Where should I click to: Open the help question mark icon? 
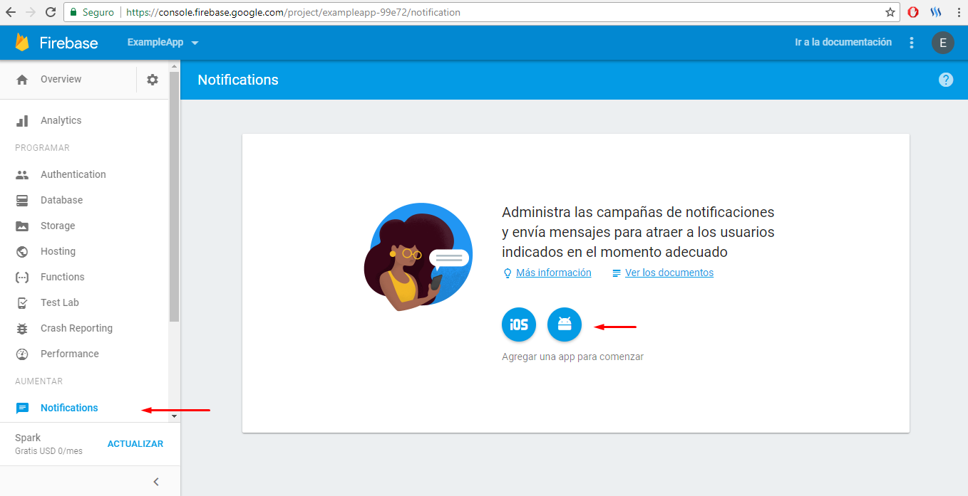946,80
